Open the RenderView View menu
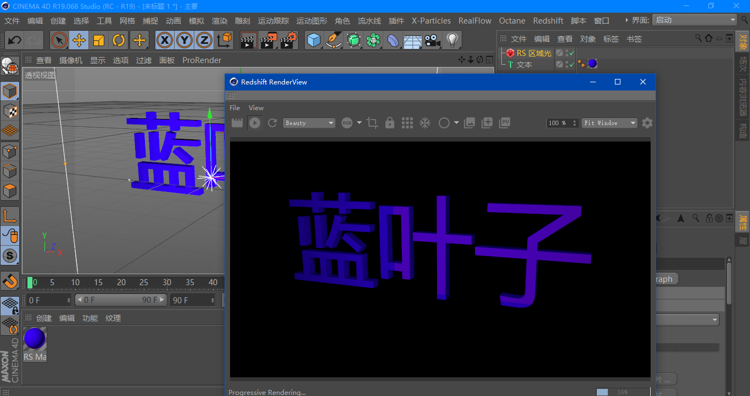This screenshot has height=396, width=750. tap(256, 108)
